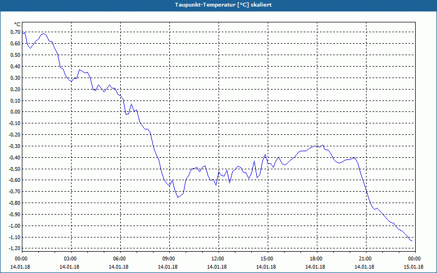Click the 00:00 time label dated 15.01.18

[x=415, y=259]
